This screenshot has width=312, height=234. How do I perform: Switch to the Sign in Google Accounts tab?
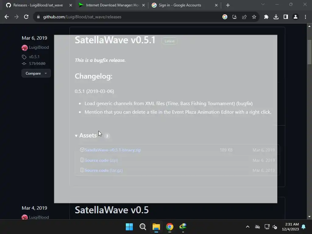184,5
